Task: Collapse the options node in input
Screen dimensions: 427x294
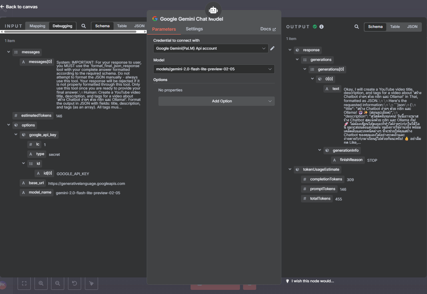Action: coord(9,125)
